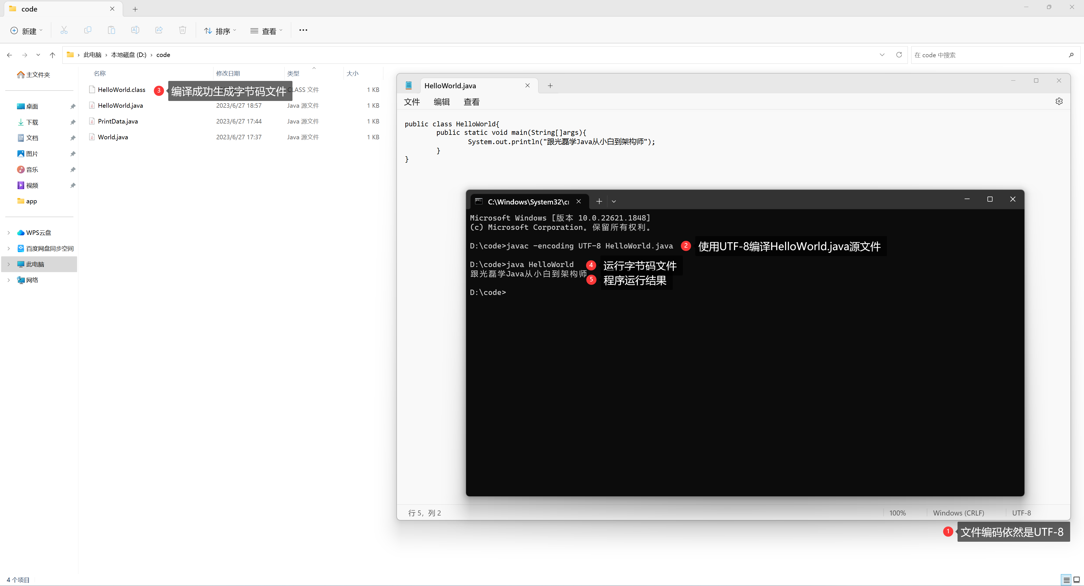The height and width of the screenshot is (586, 1084).
Task: Open the Sort (排序) dropdown
Action: point(220,31)
